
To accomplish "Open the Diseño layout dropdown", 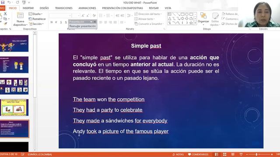I will pos(35,14).
